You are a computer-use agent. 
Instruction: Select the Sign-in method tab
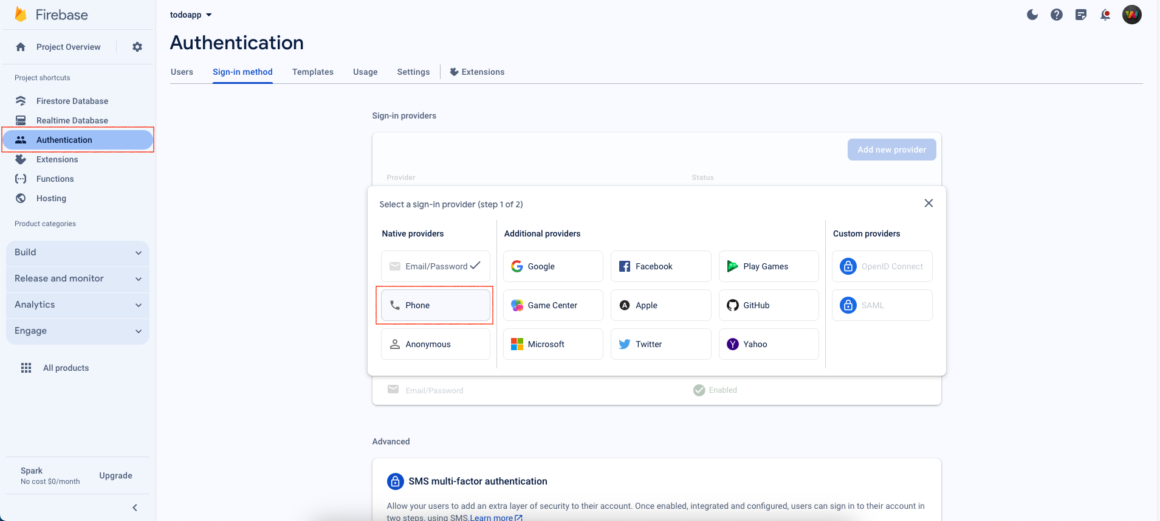click(x=242, y=72)
